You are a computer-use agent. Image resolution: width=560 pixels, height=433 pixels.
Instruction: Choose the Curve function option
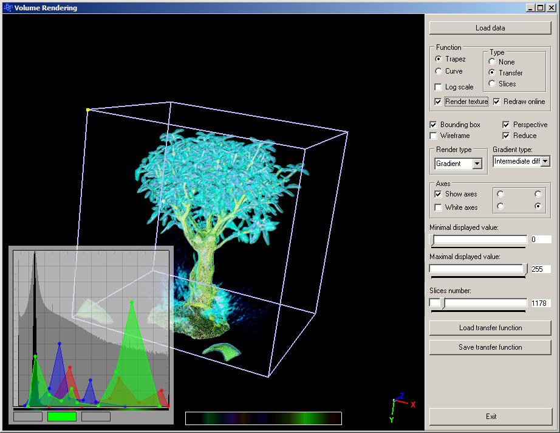coord(439,71)
